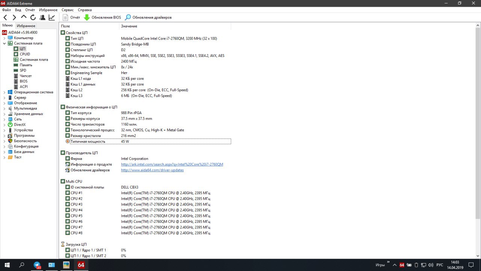Expand the DirectX tree node
The height and width of the screenshot is (271, 481).
pos(5,125)
